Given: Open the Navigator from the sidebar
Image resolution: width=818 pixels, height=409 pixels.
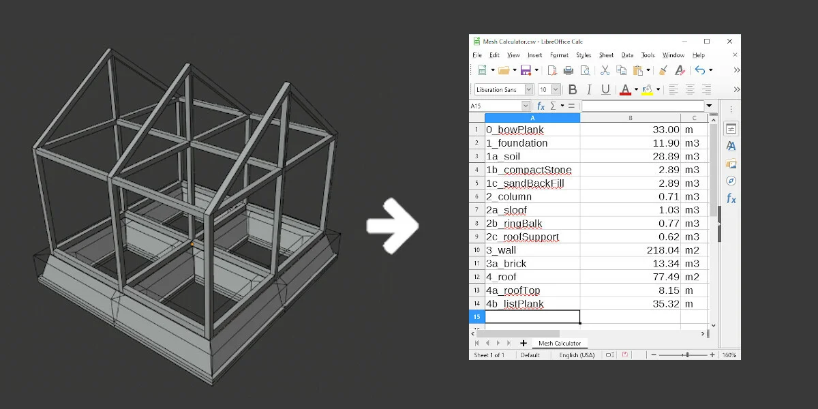Looking at the screenshot, I should tap(731, 179).
